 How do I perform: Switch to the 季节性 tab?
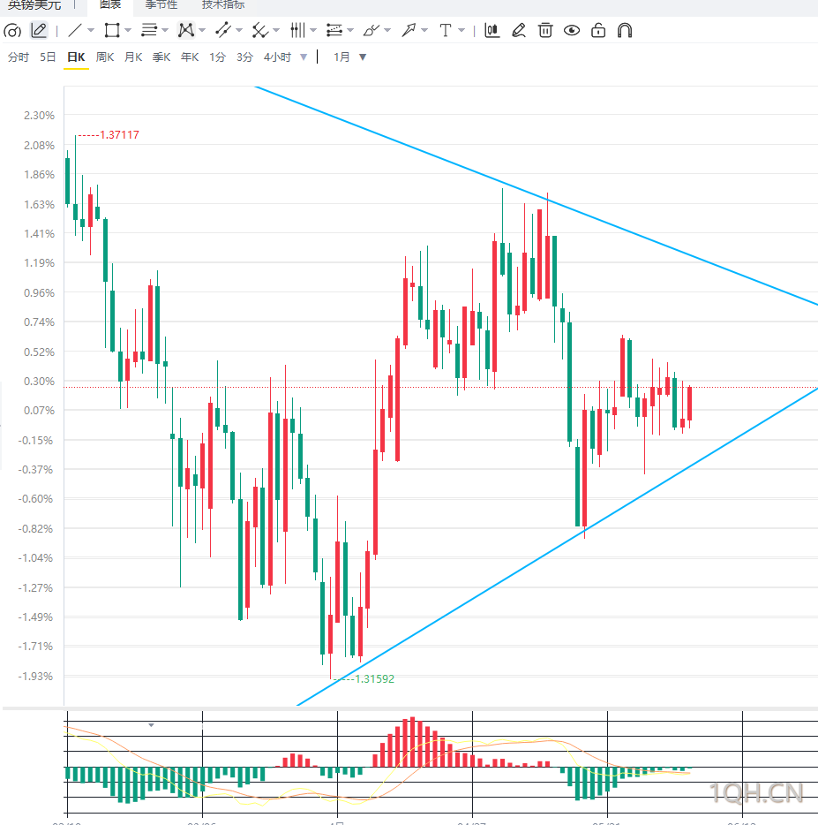coord(161,4)
